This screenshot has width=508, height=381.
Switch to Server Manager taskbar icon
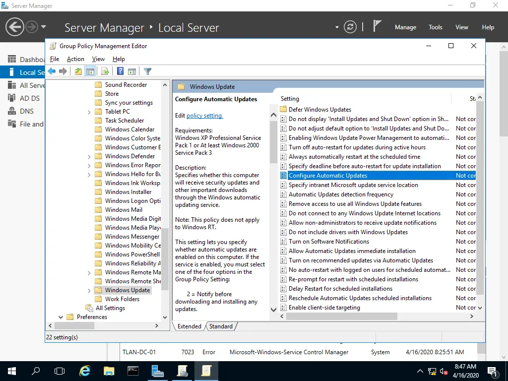point(157,371)
